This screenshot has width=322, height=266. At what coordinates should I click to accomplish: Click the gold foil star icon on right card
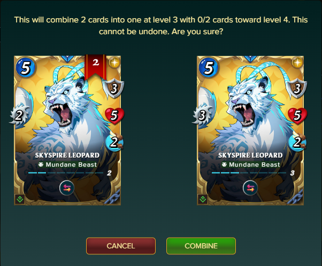(297, 62)
